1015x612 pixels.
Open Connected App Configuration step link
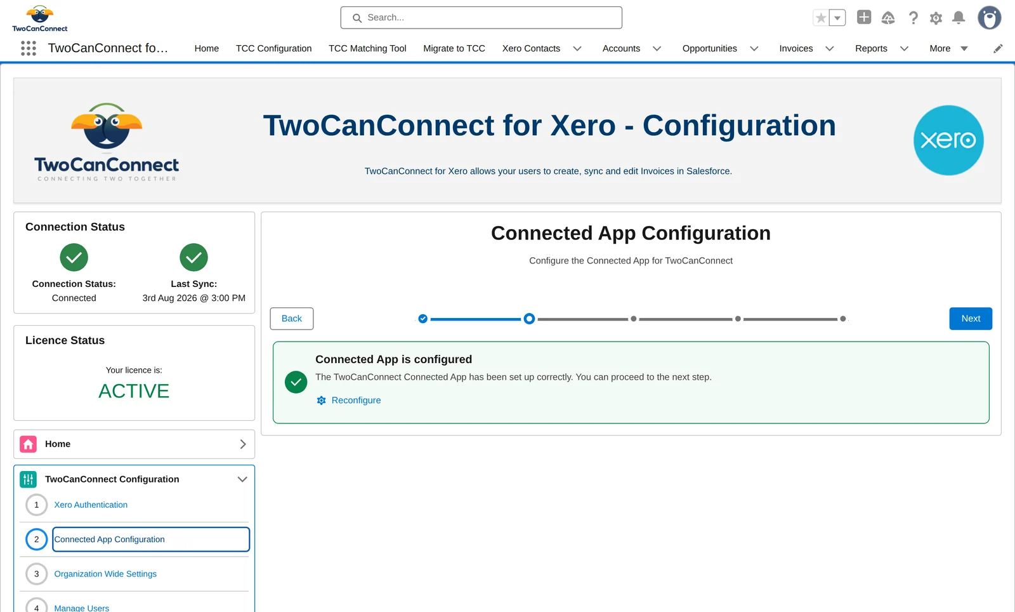(150, 540)
